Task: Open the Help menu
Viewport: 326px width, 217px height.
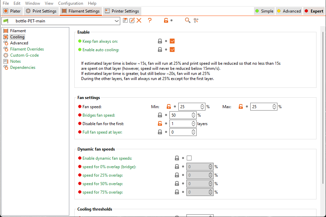Action: (92, 3)
